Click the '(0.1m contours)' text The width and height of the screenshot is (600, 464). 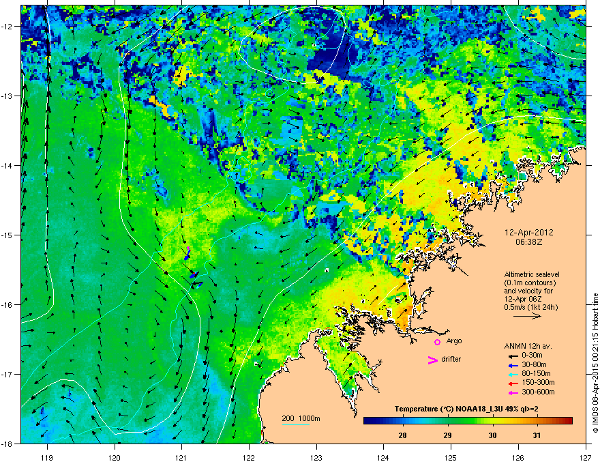coord(530,283)
